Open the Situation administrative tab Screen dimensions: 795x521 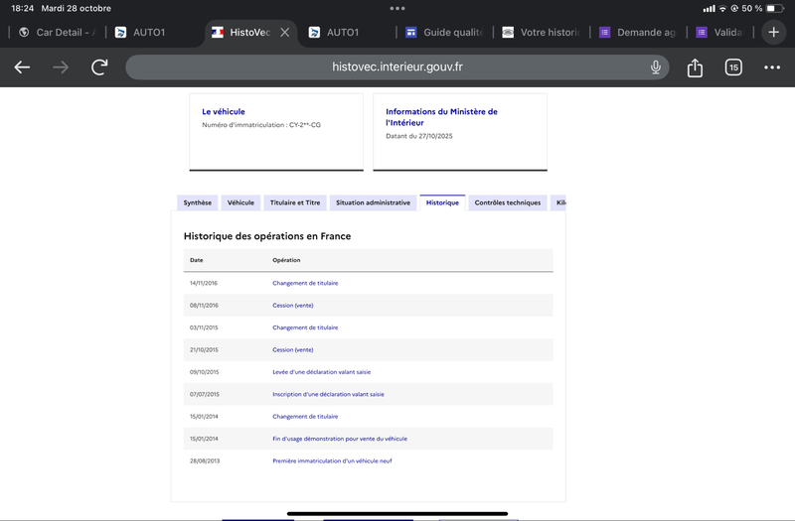[x=373, y=202]
